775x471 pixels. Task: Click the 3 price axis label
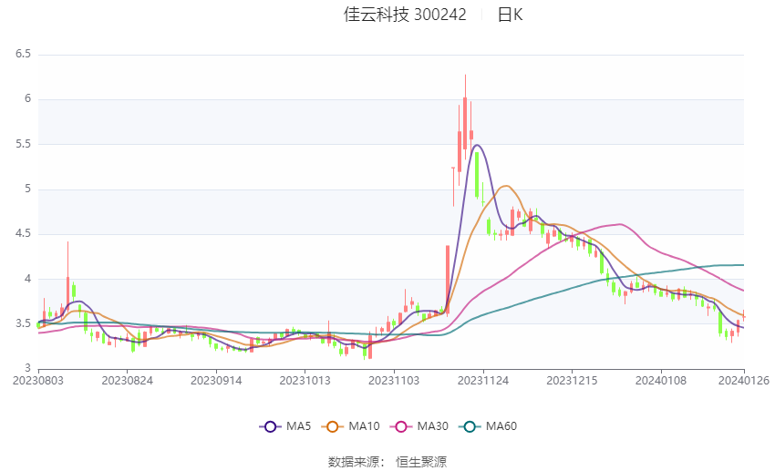27,368
